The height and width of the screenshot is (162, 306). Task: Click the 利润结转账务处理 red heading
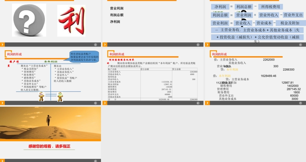[121, 60]
